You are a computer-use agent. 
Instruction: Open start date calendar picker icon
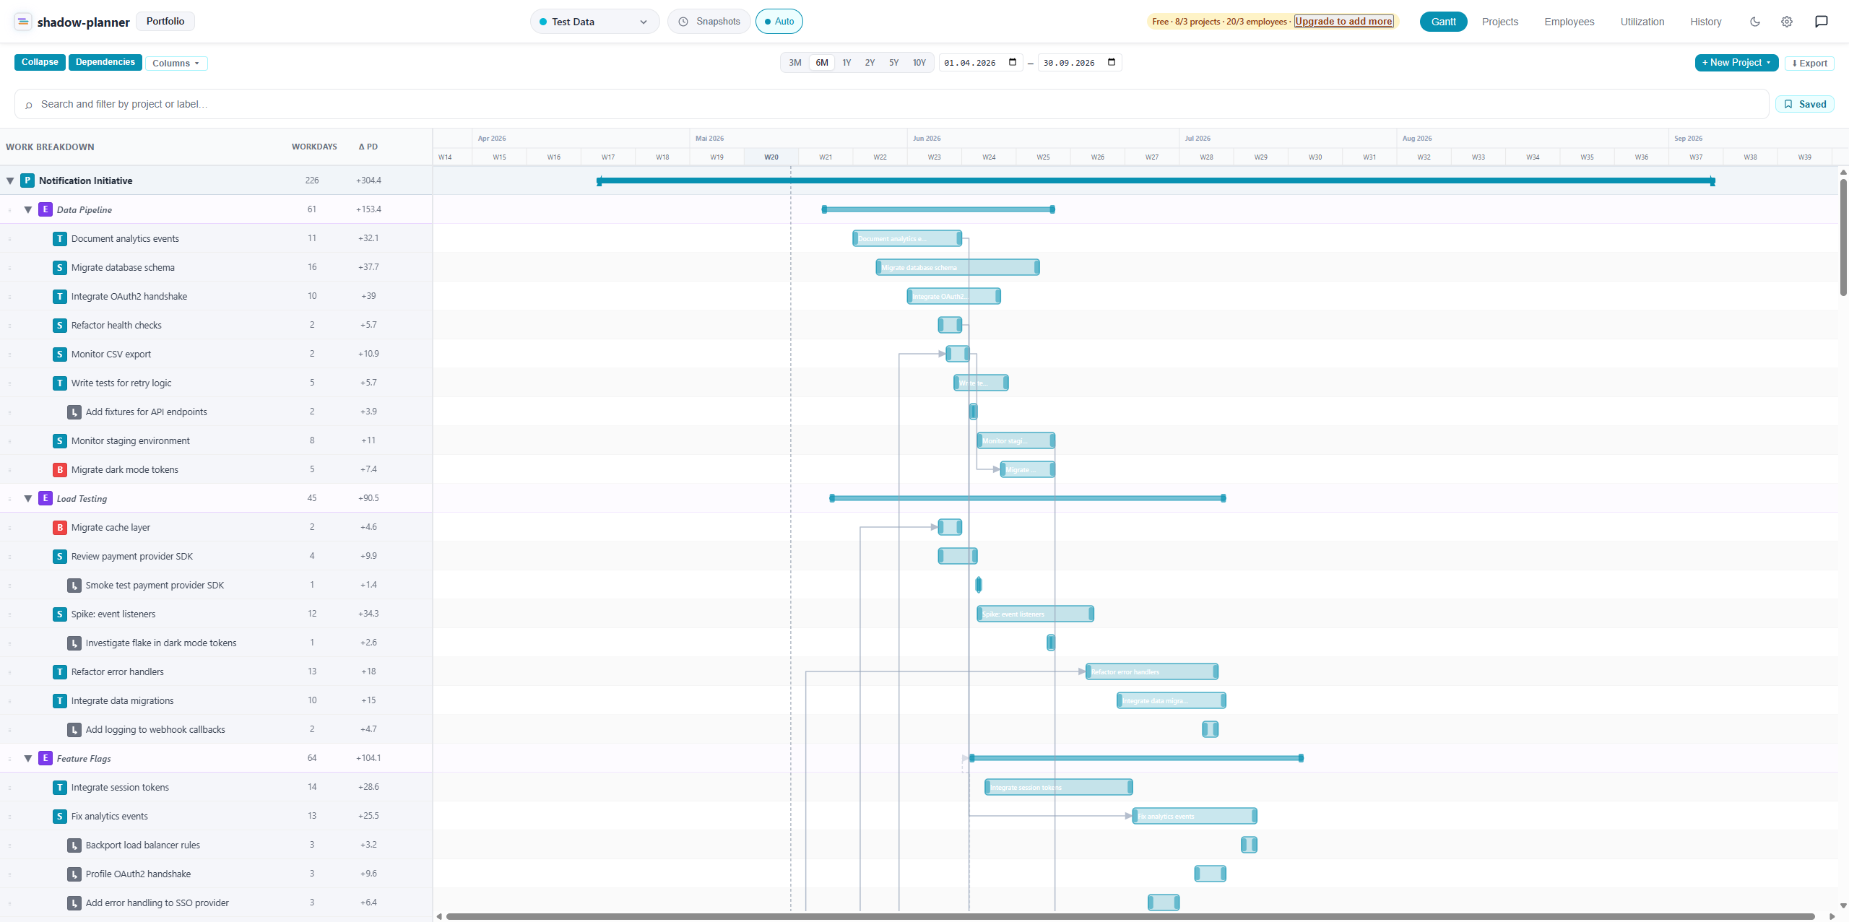click(x=1013, y=62)
